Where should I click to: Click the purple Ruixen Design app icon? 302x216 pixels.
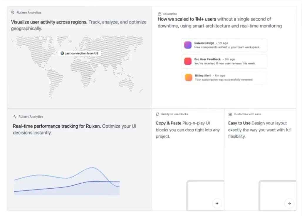(x=188, y=45)
